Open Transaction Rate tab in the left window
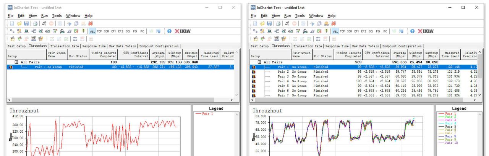This screenshot has width=489, height=156. coord(65,46)
